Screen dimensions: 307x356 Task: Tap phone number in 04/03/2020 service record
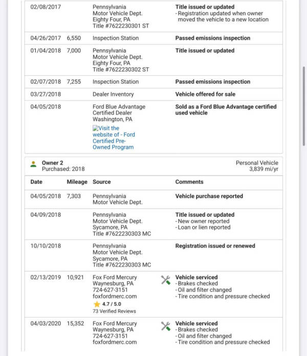(x=110, y=336)
